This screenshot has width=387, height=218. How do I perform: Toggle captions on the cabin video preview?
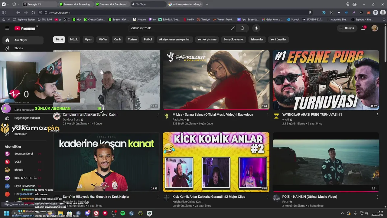[x=154, y=65]
